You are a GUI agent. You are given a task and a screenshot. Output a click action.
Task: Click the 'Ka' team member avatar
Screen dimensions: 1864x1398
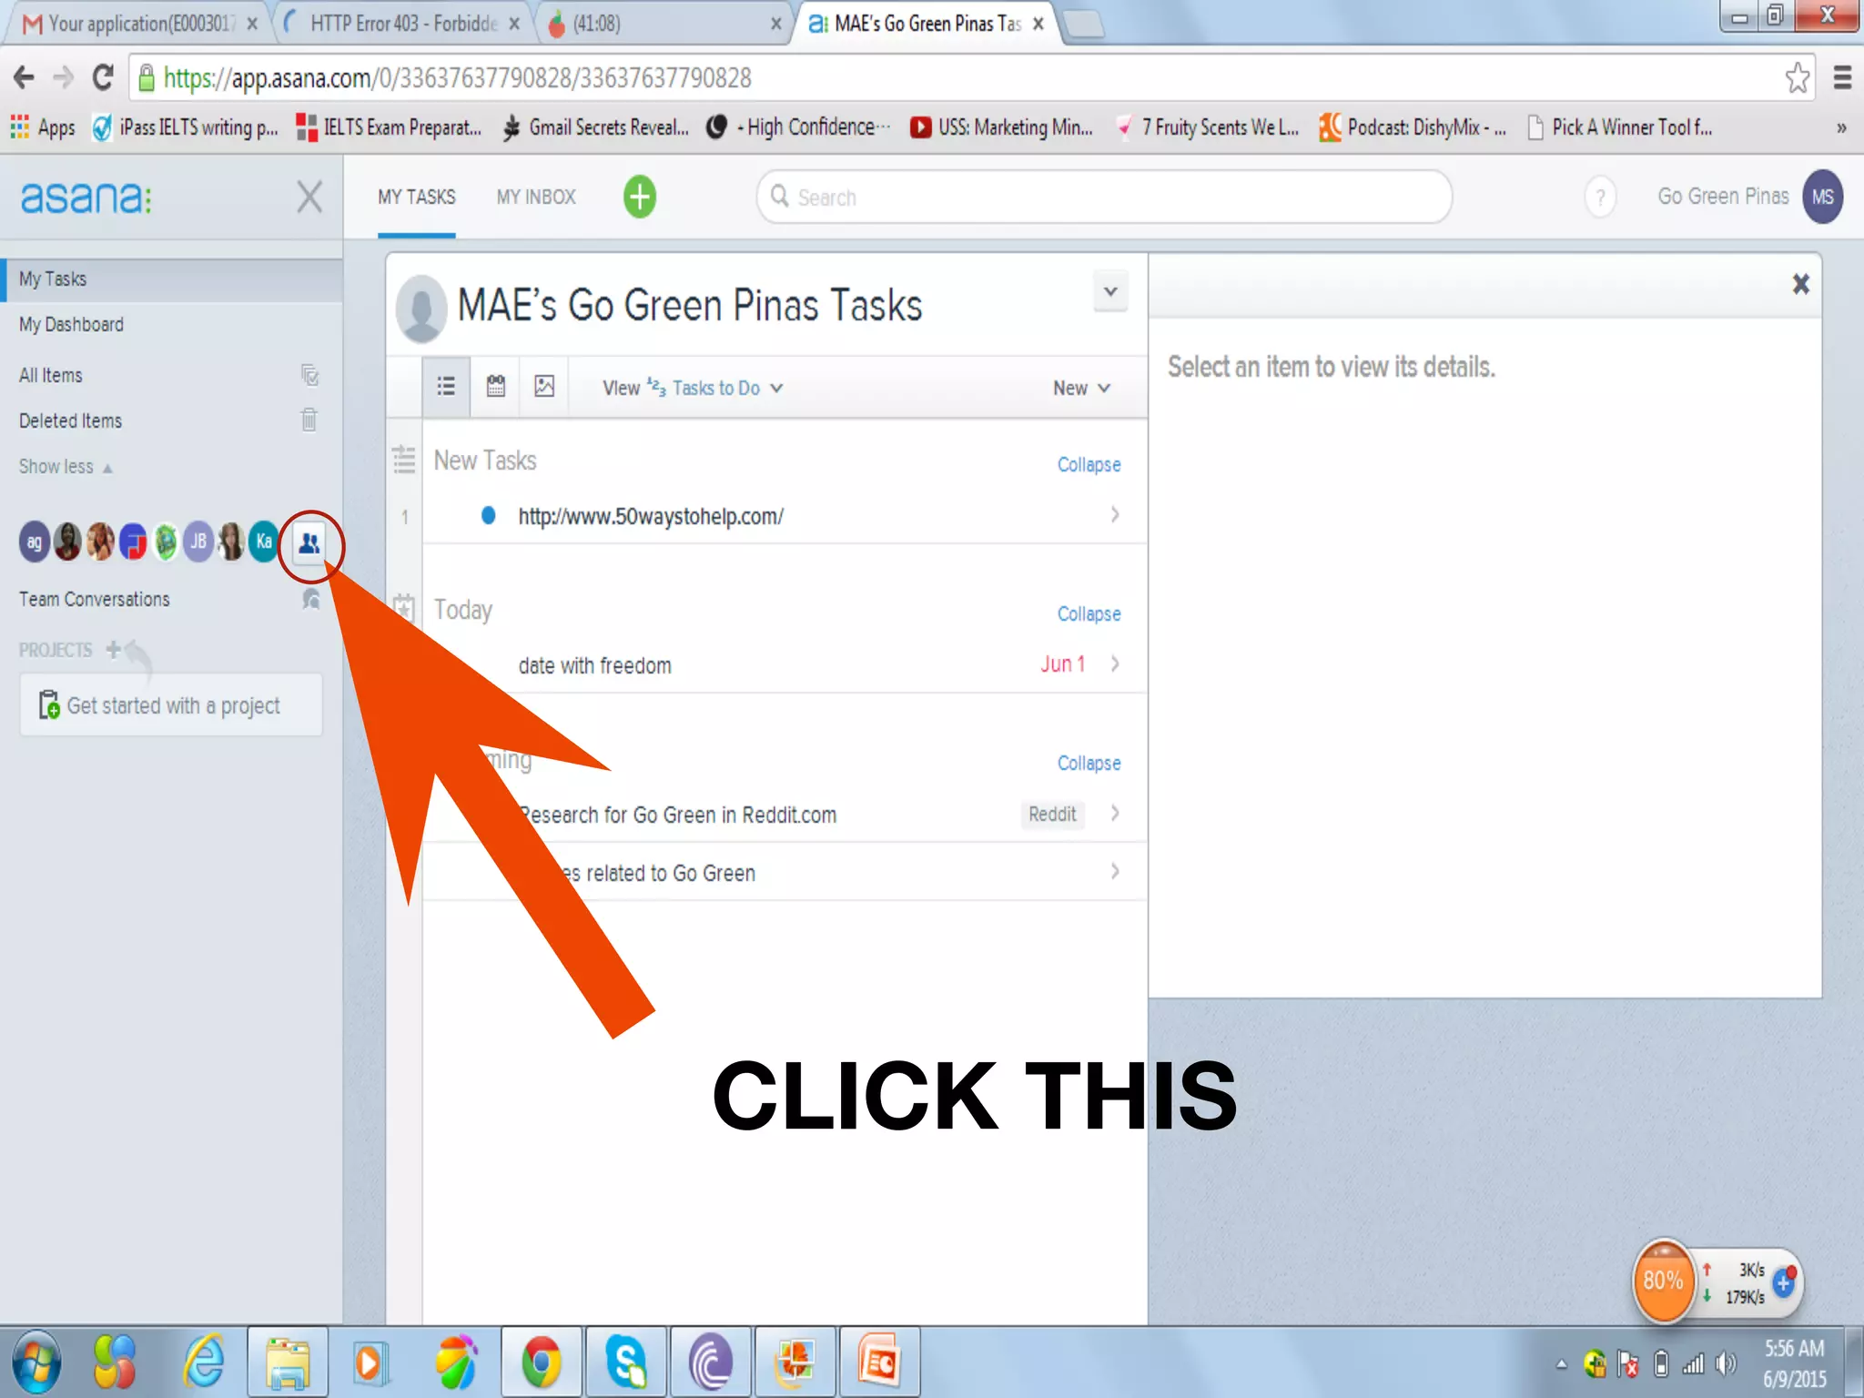click(264, 542)
